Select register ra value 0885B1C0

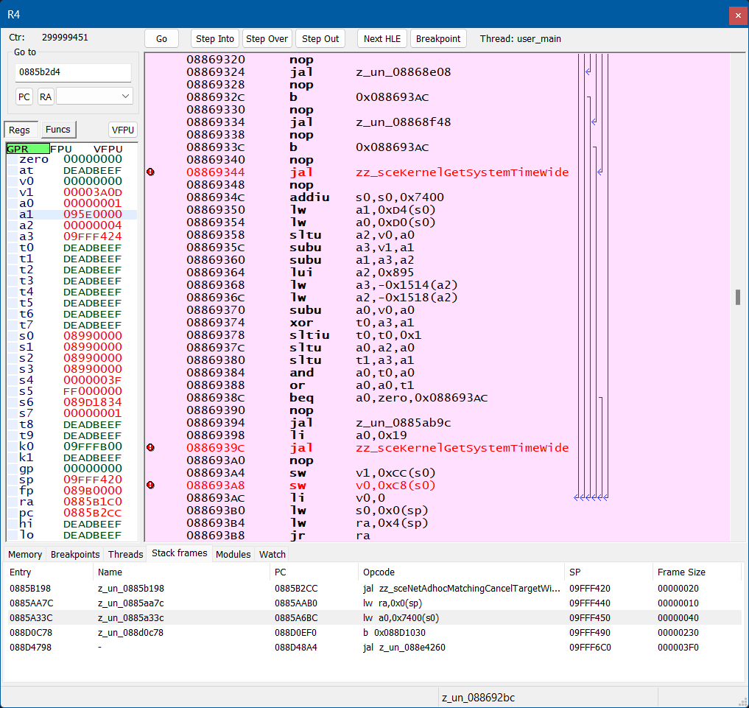coord(93,502)
